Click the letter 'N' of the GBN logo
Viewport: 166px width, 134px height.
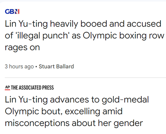pos(17,12)
